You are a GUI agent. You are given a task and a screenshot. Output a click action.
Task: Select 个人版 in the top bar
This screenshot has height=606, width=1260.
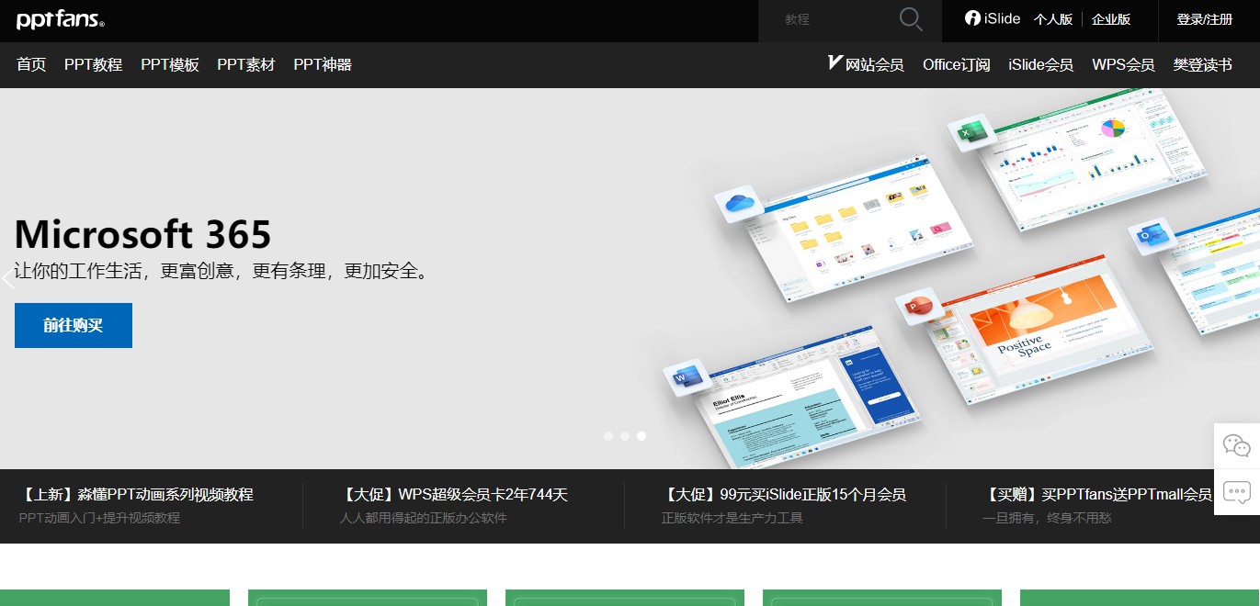click(1053, 19)
